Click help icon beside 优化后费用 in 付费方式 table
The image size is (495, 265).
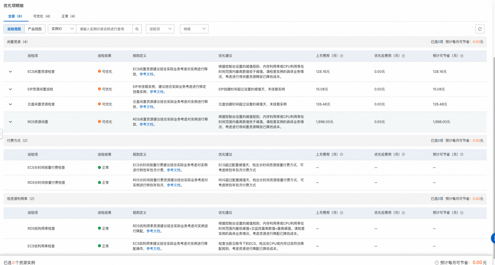403,155
